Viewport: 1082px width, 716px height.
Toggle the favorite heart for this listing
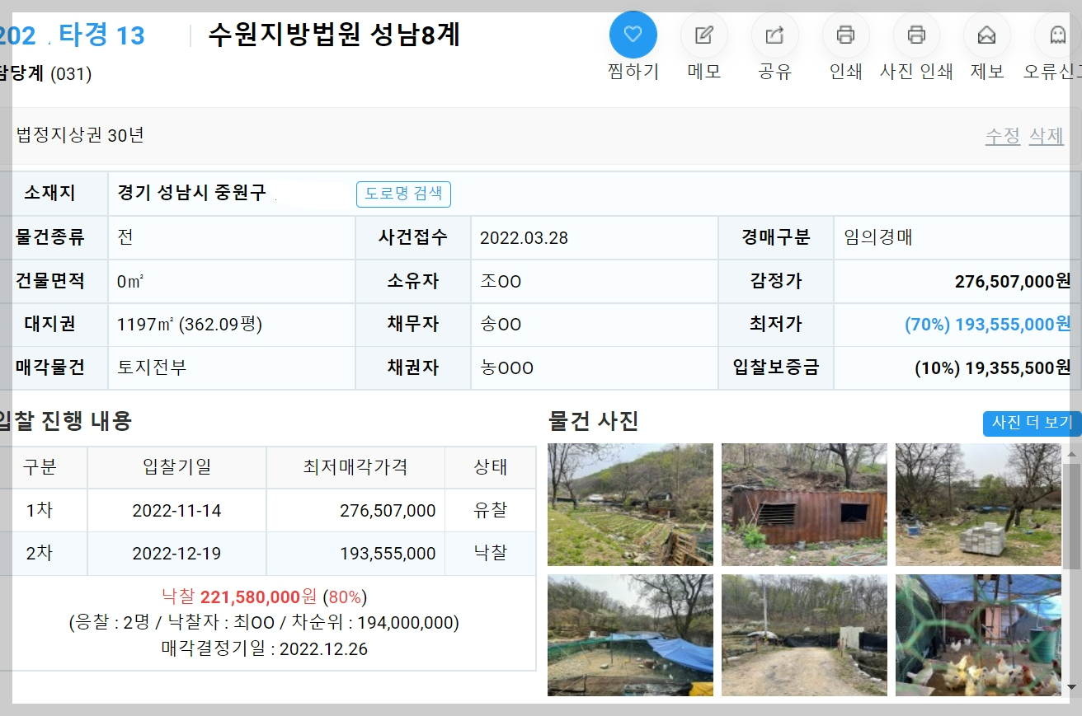[633, 35]
